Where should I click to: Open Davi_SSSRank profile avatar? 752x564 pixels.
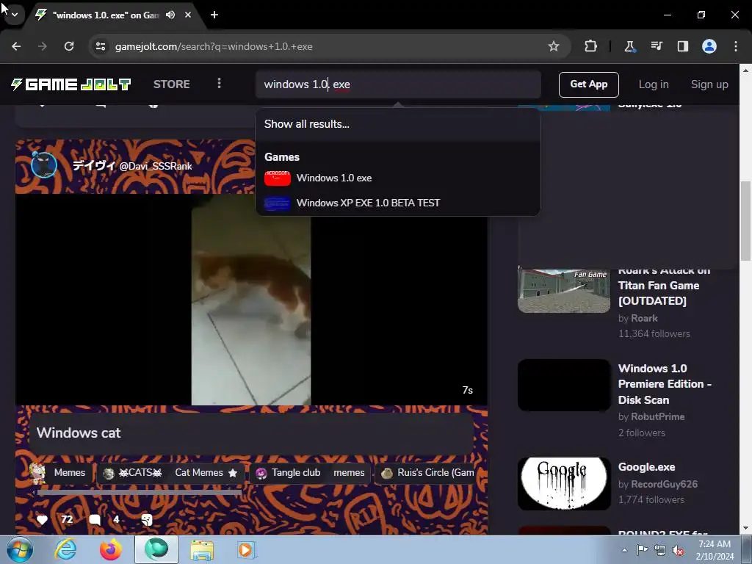click(x=44, y=165)
